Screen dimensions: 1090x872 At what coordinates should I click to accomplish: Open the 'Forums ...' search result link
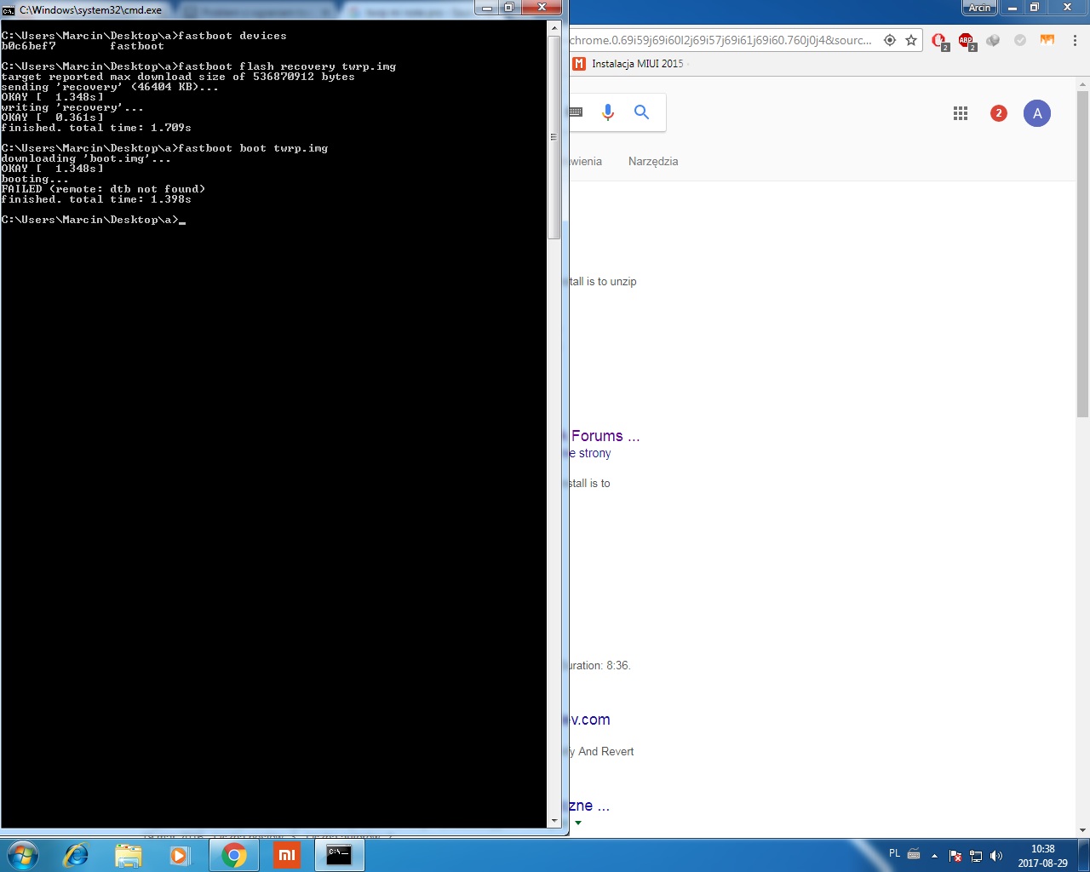tap(605, 436)
